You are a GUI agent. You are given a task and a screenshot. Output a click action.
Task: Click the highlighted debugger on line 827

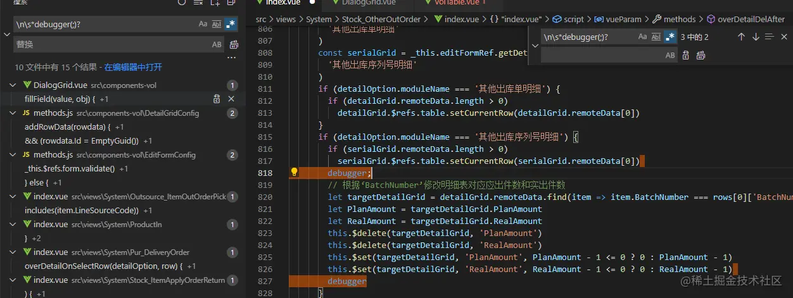(347, 281)
